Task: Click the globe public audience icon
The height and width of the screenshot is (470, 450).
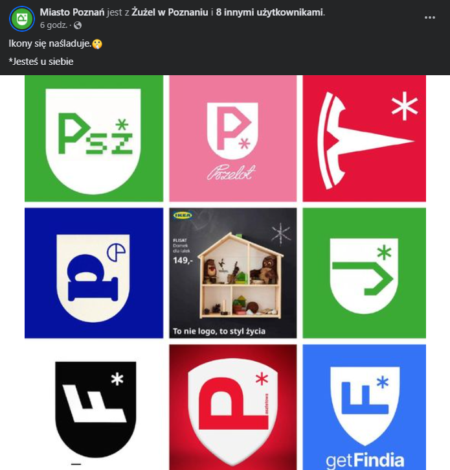Action: coord(78,25)
